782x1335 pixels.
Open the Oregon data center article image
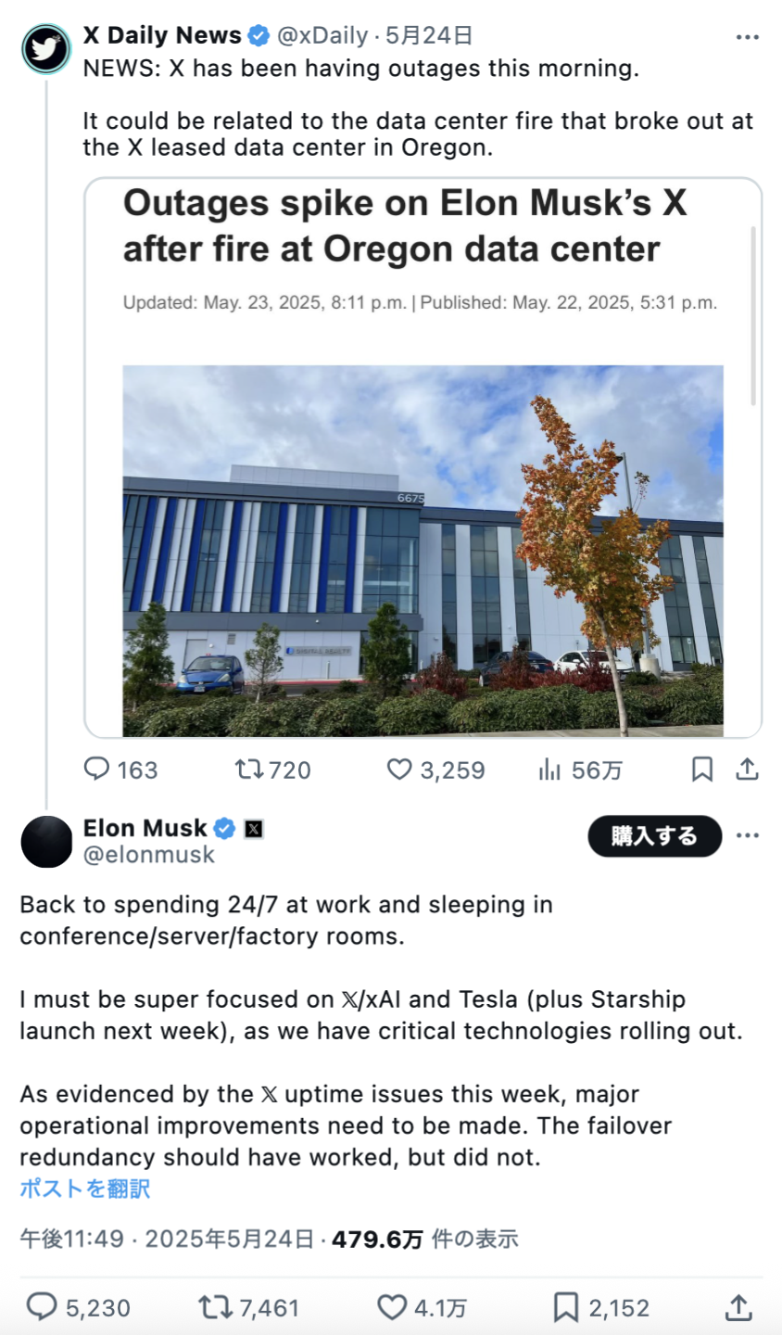(423, 551)
